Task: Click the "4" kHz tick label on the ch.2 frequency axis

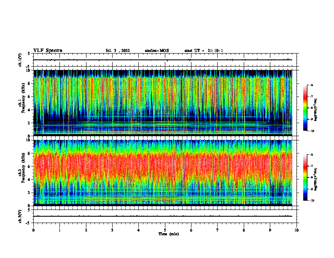Action: pos(30,180)
